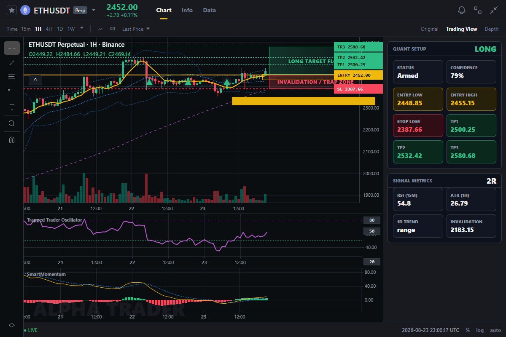Click the Perp contract badge
Screen dimensions: 506x337
(x=80, y=11)
